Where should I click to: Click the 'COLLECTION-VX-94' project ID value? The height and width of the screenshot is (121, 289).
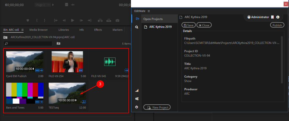[197, 56]
